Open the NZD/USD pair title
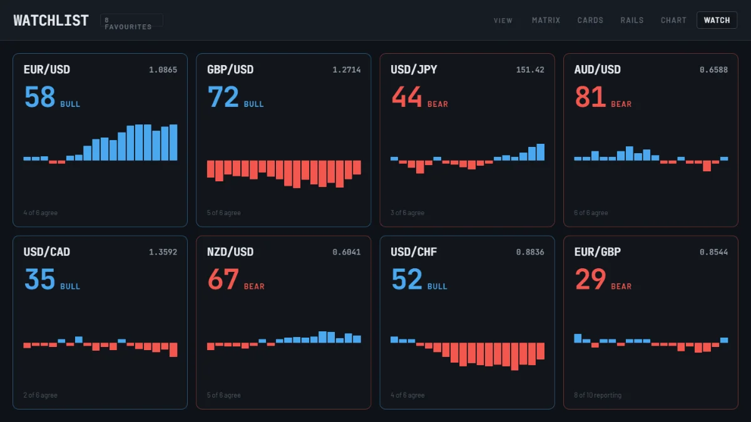 pyautogui.click(x=230, y=252)
